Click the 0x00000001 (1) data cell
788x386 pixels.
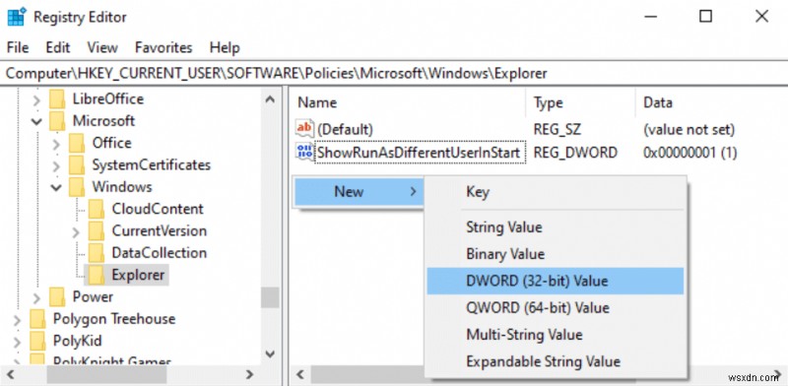point(690,153)
